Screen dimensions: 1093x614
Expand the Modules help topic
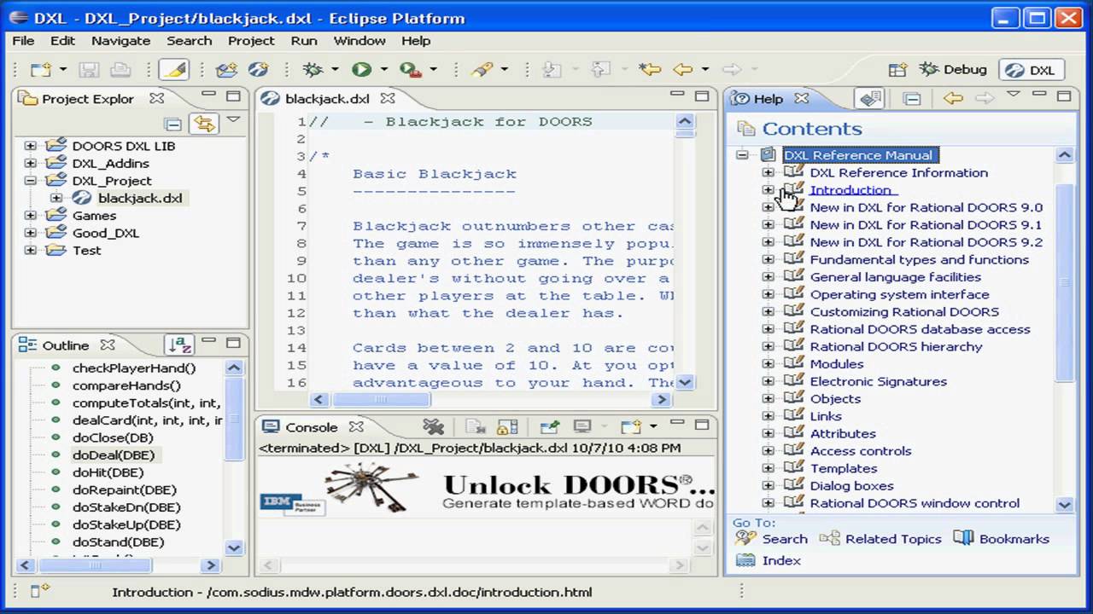pyautogui.click(x=768, y=364)
